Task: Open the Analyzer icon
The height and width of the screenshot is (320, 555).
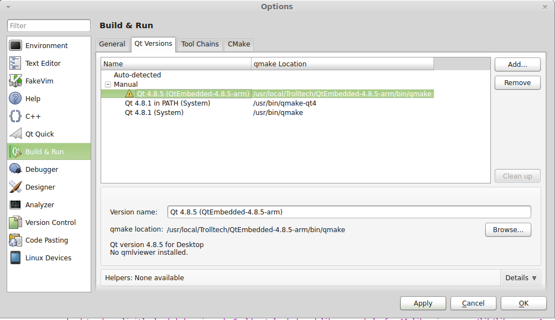Action: [15, 204]
